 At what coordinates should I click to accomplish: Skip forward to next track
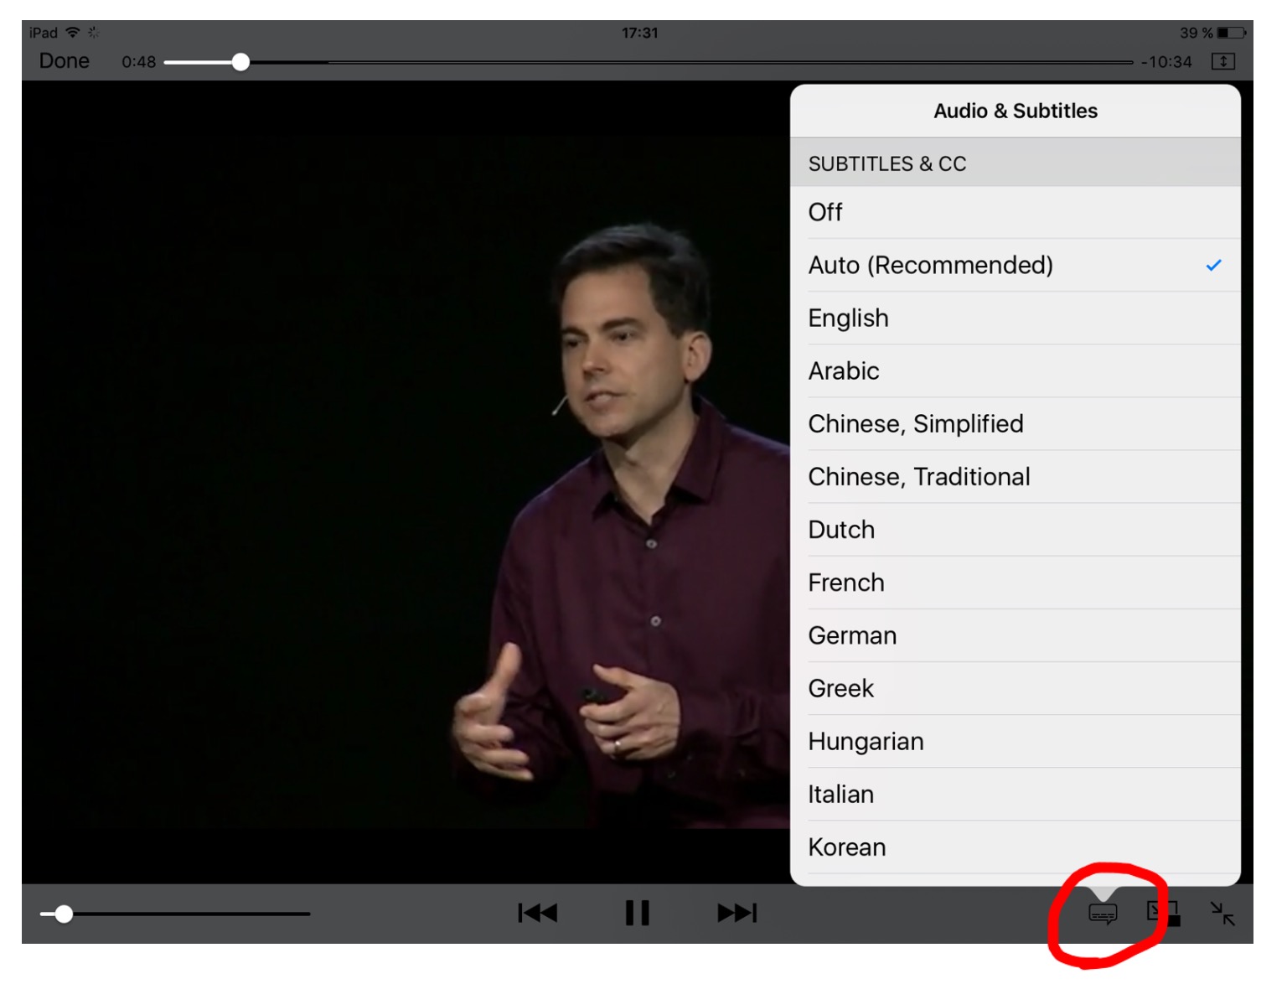737,913
